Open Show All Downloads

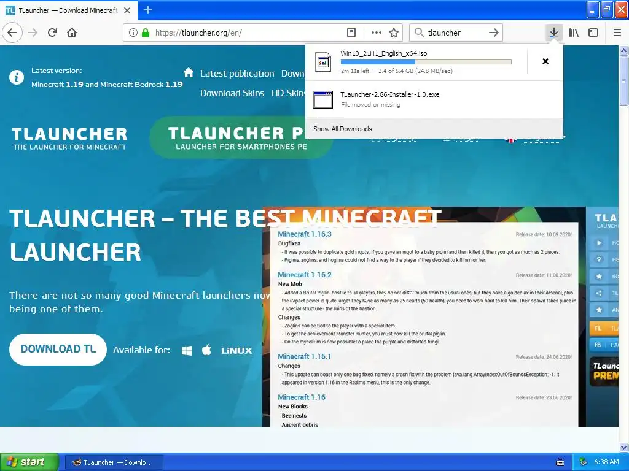(x=343, y=129)
